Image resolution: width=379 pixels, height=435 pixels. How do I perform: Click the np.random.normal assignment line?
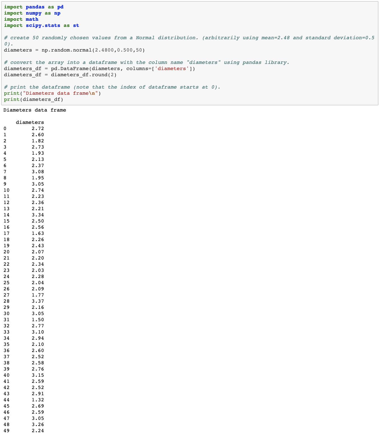coord(74,50)
